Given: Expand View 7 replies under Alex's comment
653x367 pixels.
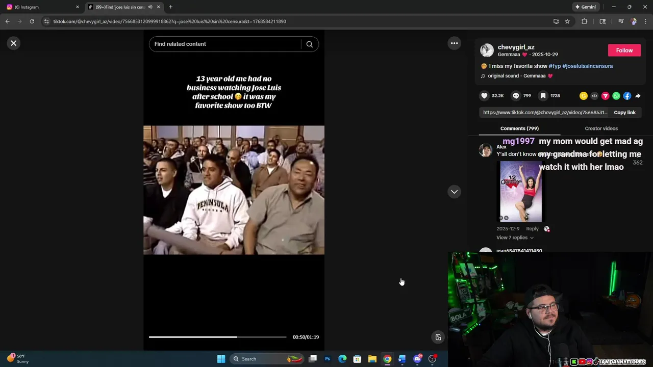Looking at the screenshot, I should pos(515,238).
